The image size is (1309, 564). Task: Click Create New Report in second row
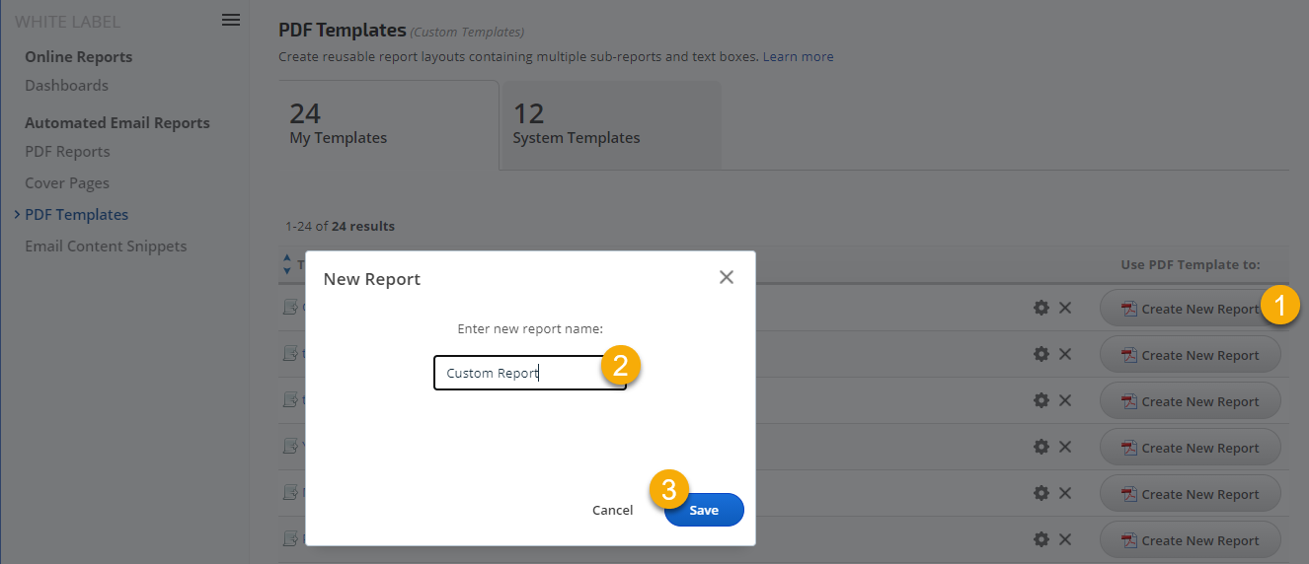click(x=1190, y=355)
